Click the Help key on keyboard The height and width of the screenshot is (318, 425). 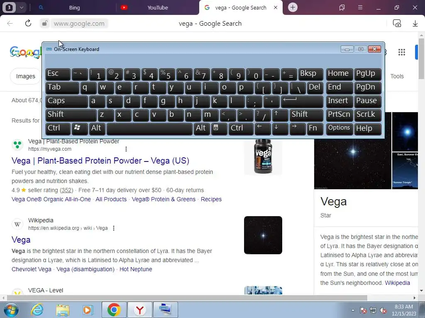(x=368, y=129)
